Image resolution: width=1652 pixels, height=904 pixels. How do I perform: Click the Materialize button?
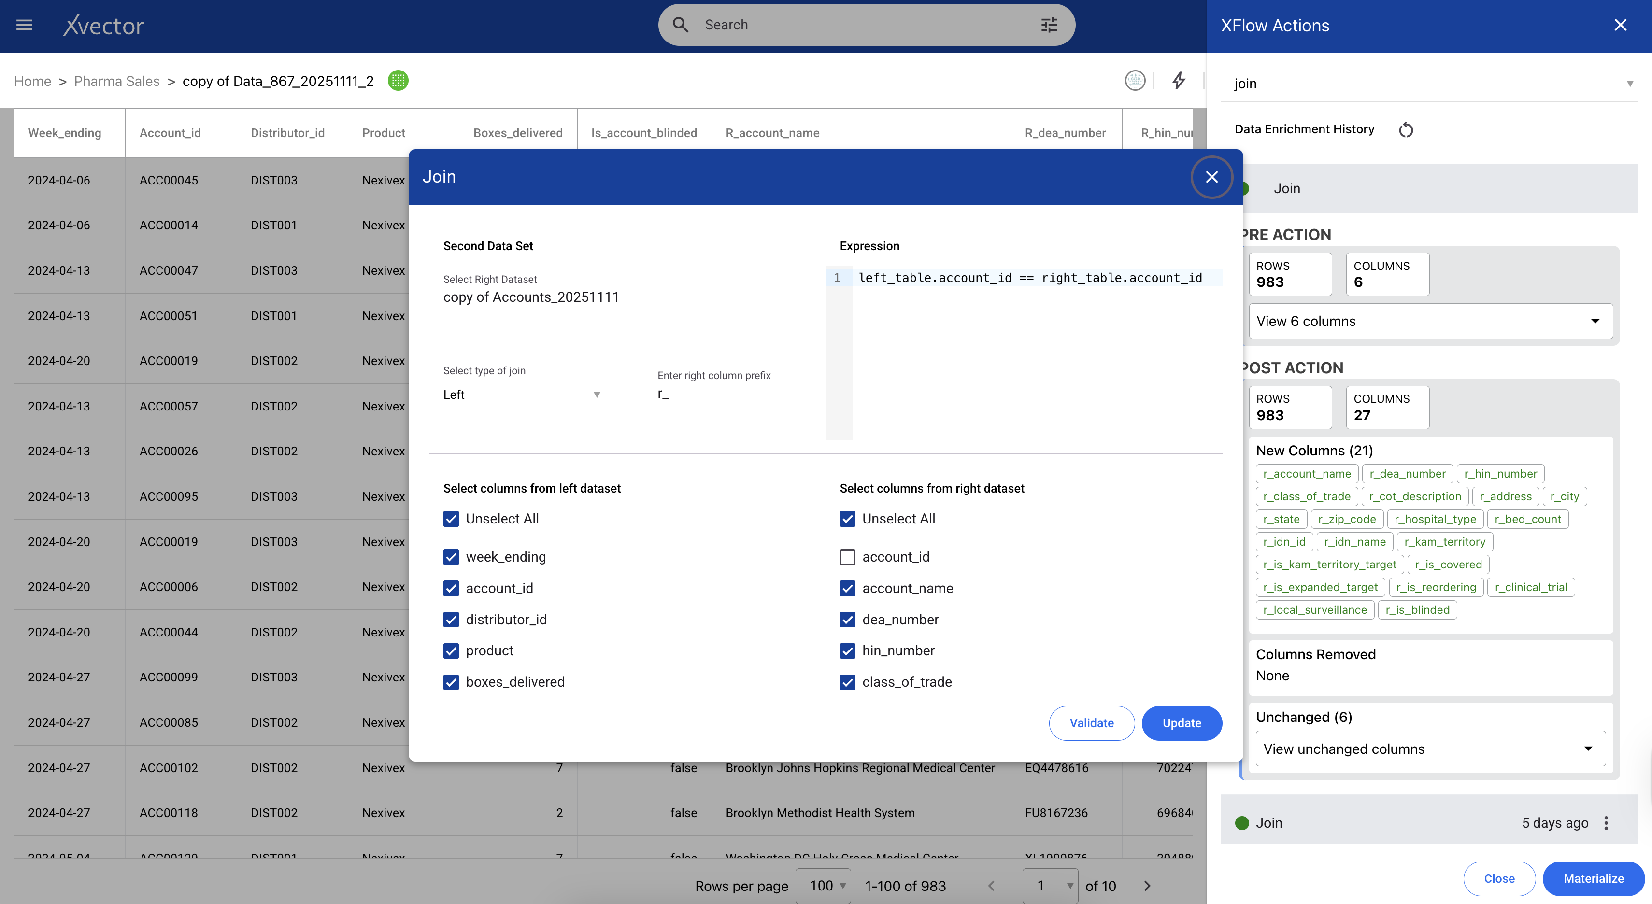pyautogui.click(x=1593, y=878)
